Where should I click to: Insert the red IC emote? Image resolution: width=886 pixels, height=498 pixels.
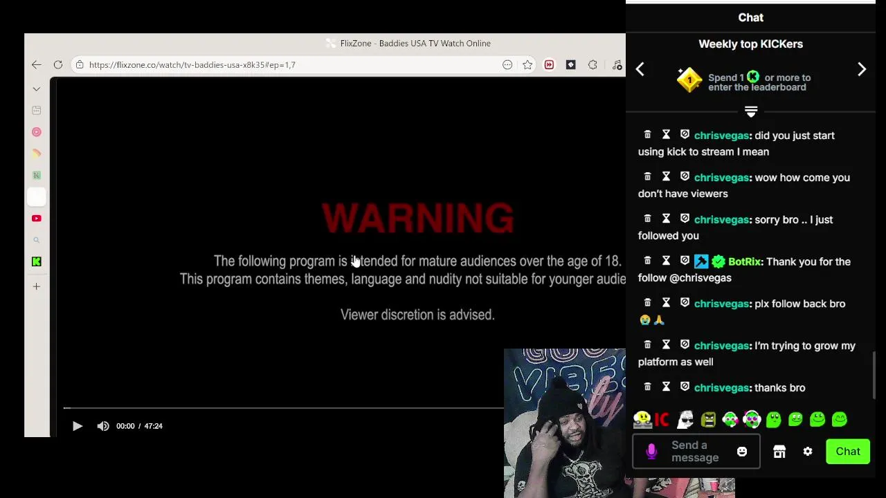[662, 419]
